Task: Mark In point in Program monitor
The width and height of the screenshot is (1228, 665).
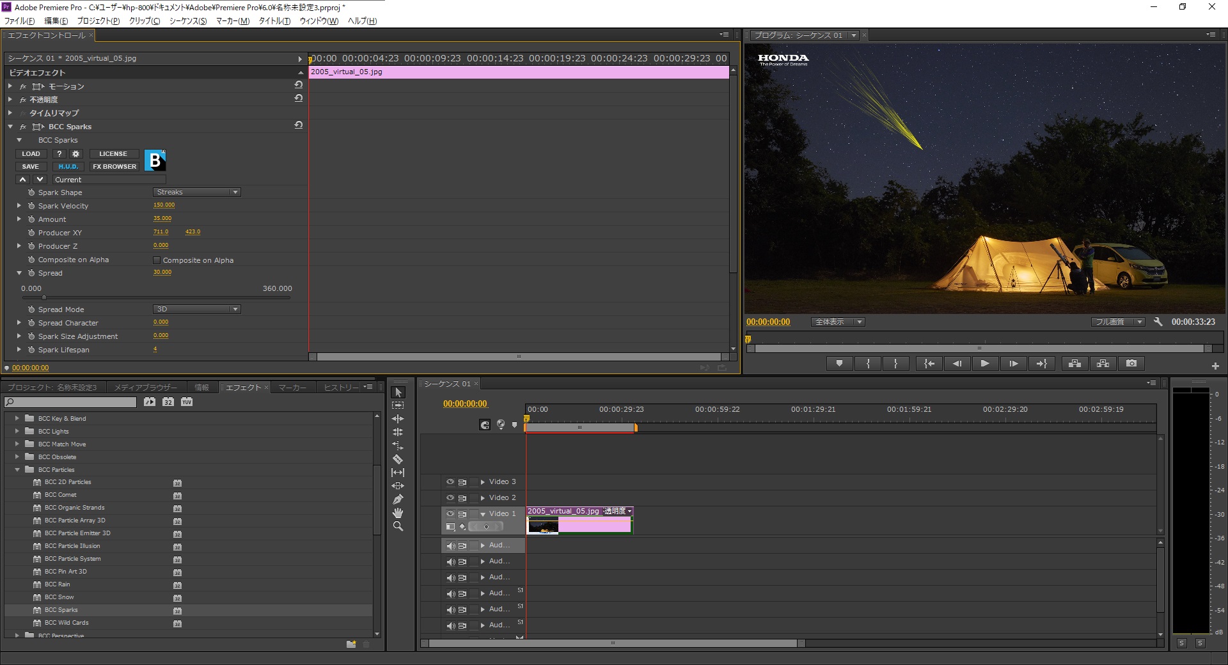Action: pos(868,363)
